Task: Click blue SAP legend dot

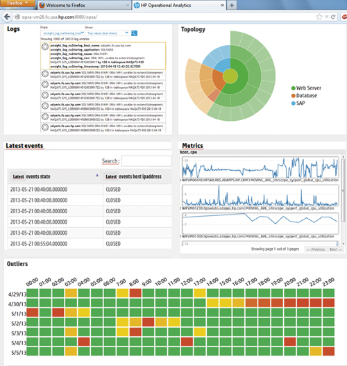Action: 294,103
